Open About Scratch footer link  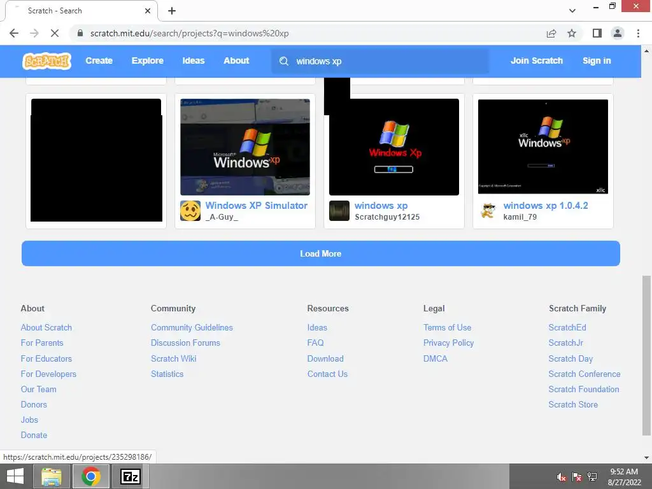click(46, 328)
